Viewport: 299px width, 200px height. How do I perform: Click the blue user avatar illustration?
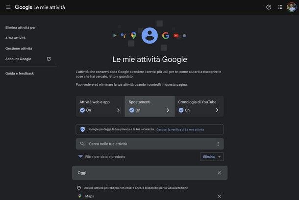click(149, 36)
